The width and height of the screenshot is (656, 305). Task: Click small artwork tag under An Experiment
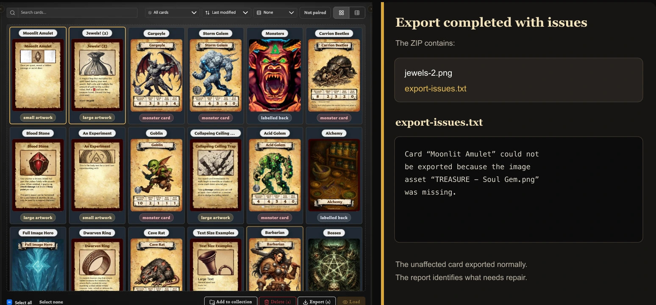tap(97, 217)
